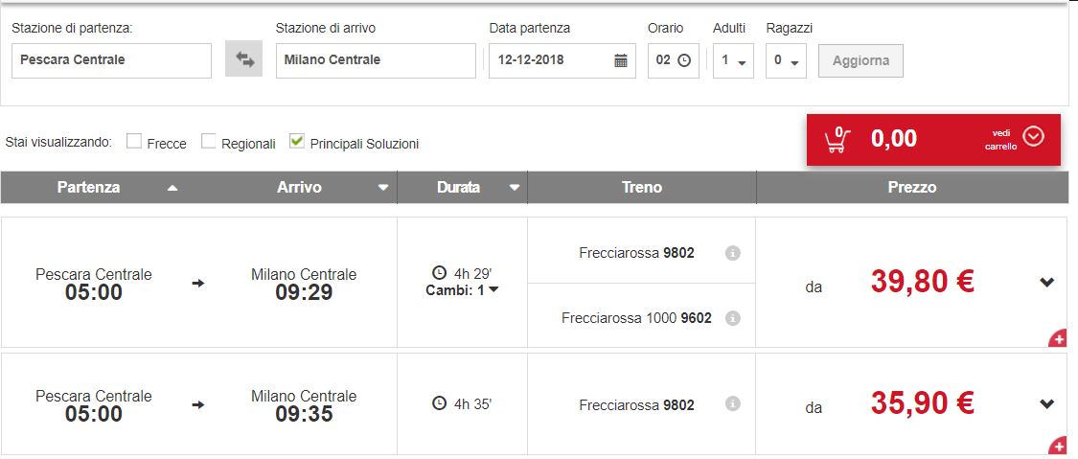Uncheck the Principali Soluzioni checkbox

(x=296, y=142)
